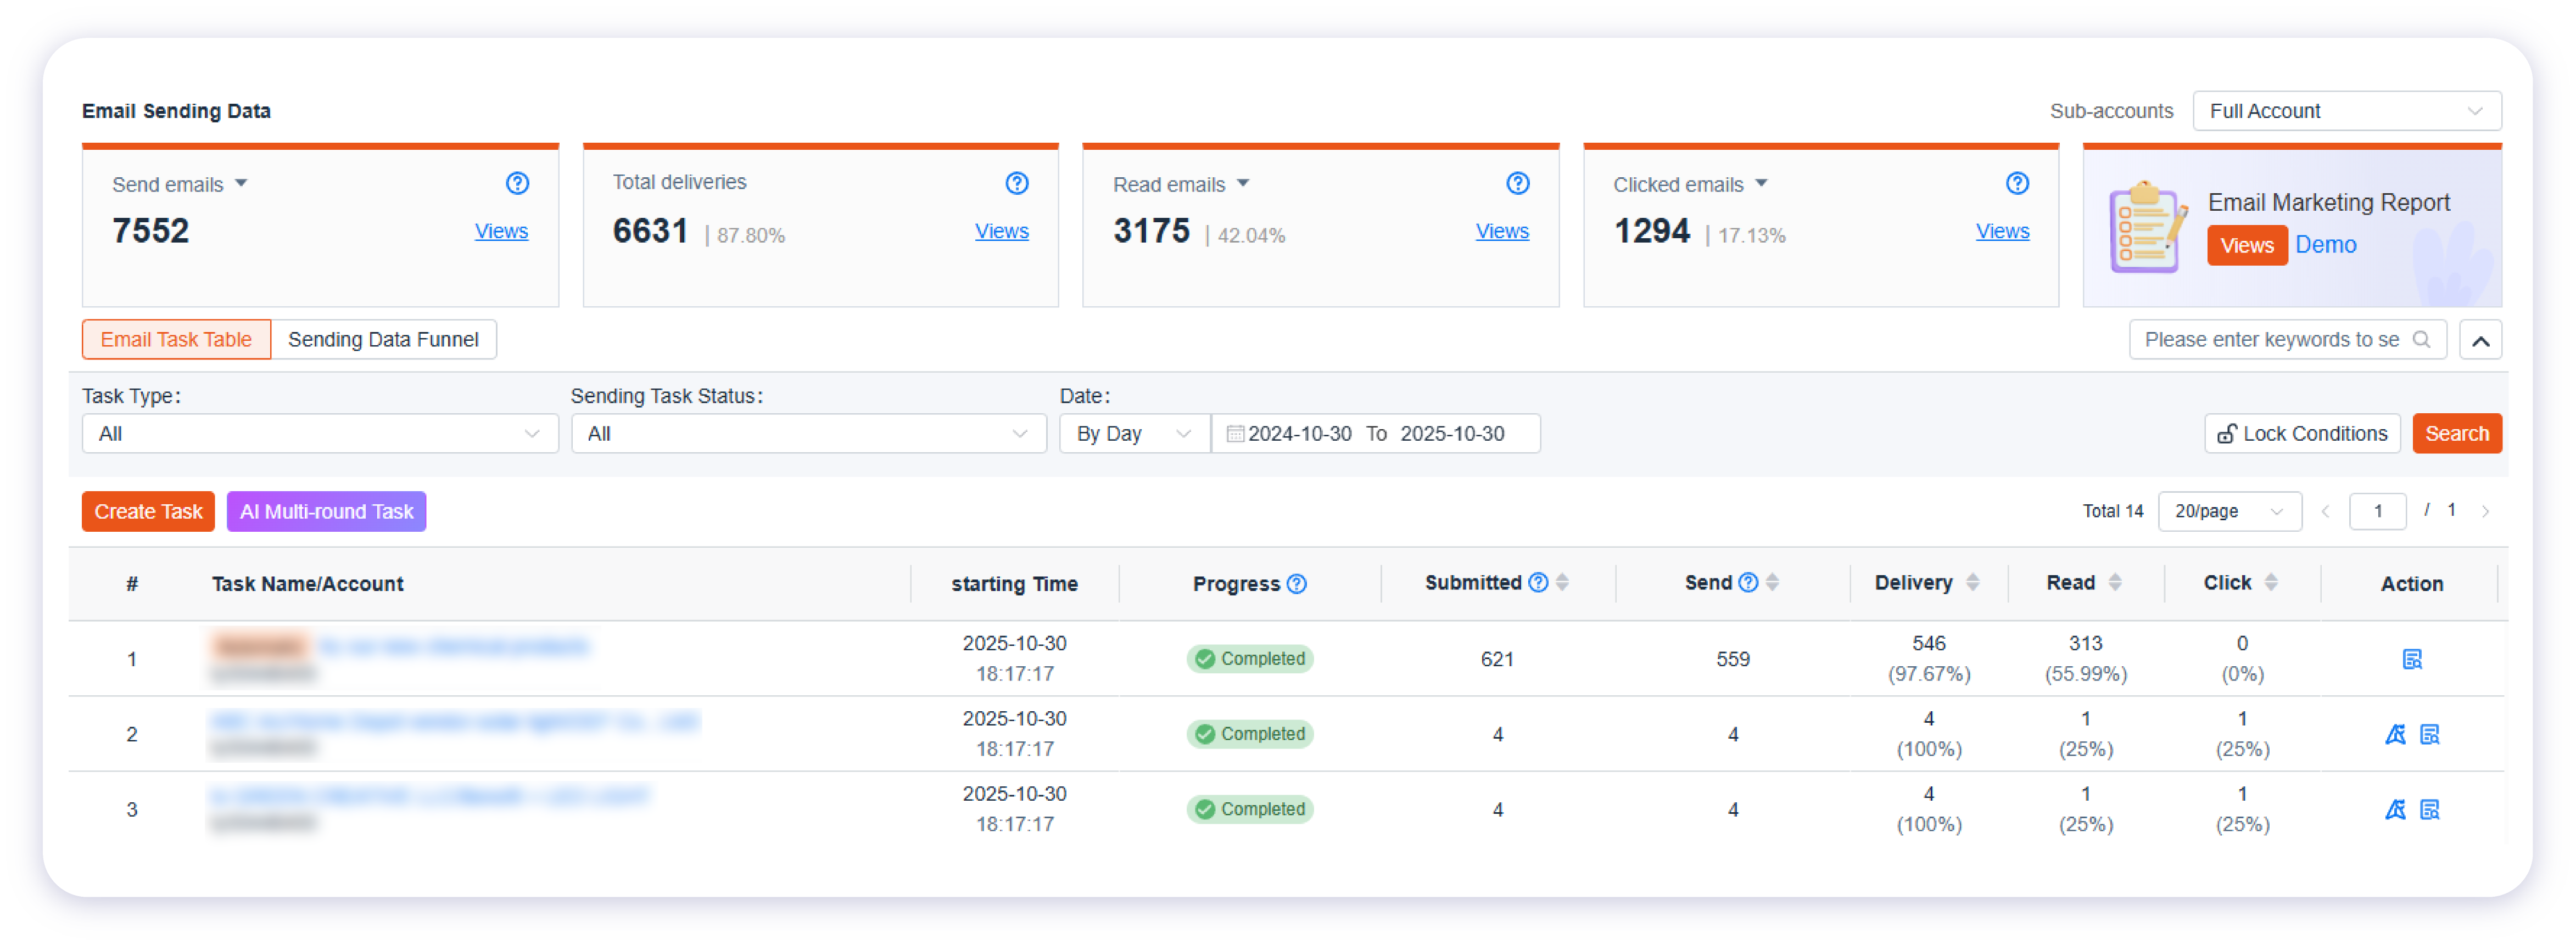The width and height of the screenshot is (2576, 945).
Task: Click the Submitted value 621
Action: point(1497,659)
